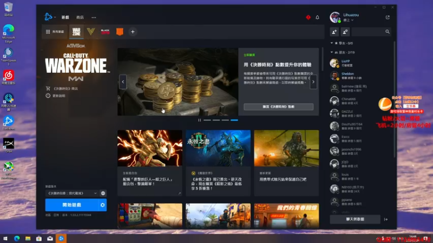Open the gold coins banner image
Viewport: 433px width, 243px height.
pyautogui.click(x=178, y=82)
